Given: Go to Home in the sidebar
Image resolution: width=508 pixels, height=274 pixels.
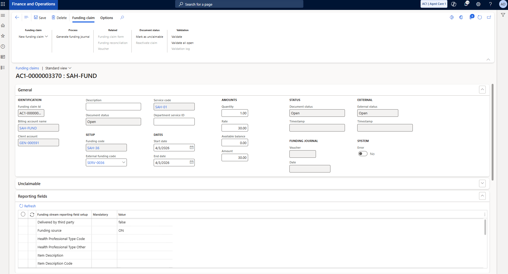Looking at the screenshot, I should click(3, 25).
